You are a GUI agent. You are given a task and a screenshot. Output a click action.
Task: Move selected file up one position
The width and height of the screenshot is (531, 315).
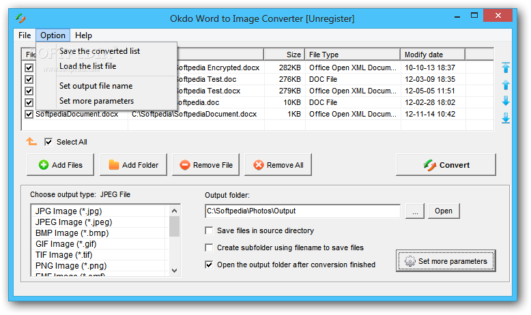506,85
